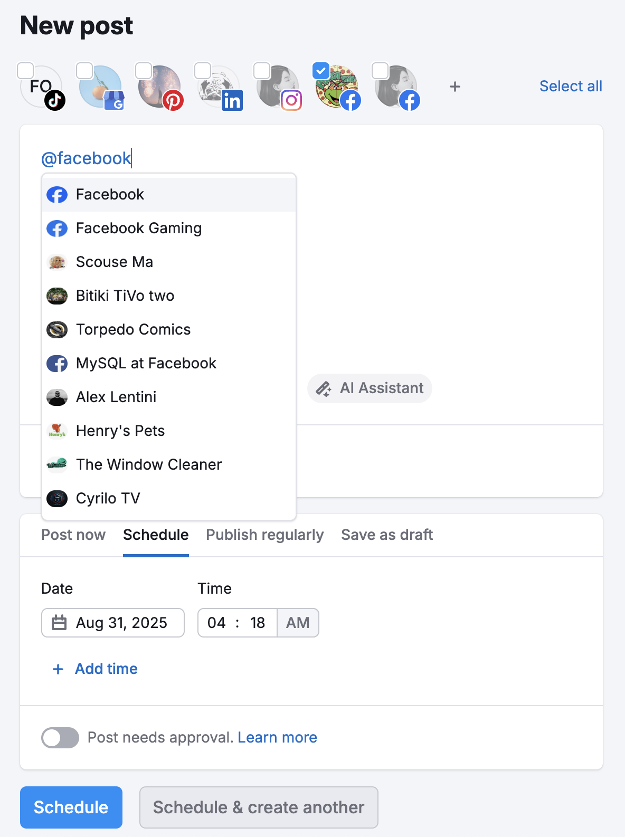The width and height of the screenshot is (625, 837).
Task: Open the AI Assistant
Action: click(x=369, y=388)
